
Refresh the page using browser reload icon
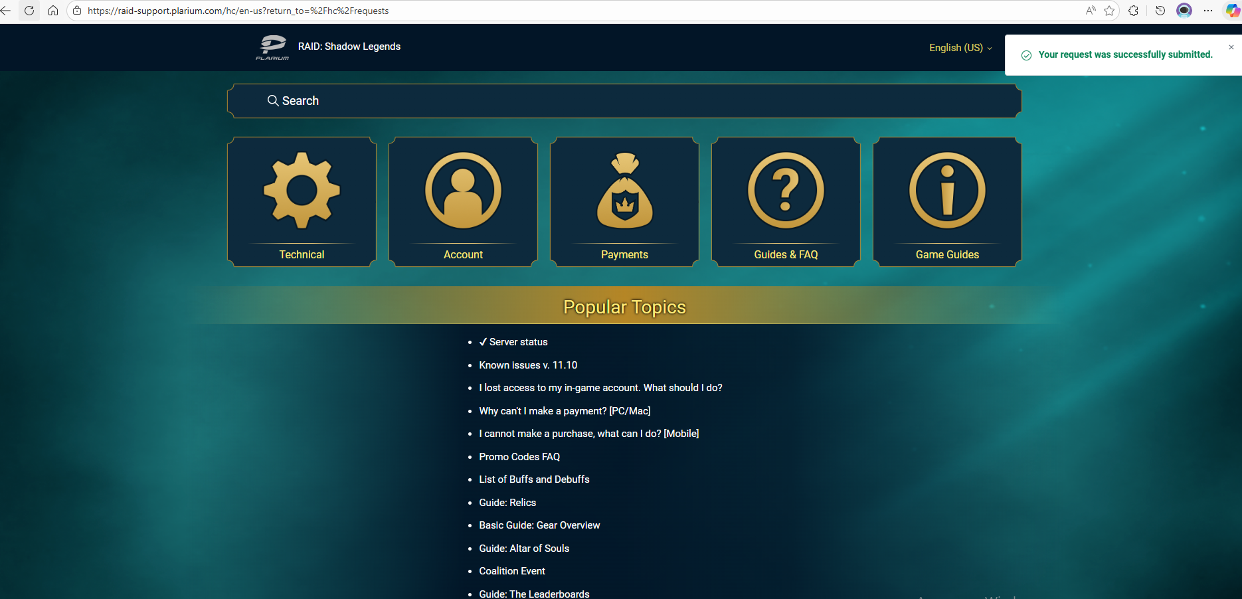(29, 11)
